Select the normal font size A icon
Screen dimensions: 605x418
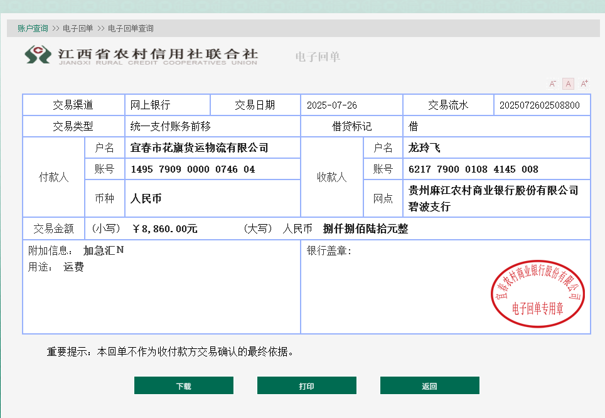569,83
